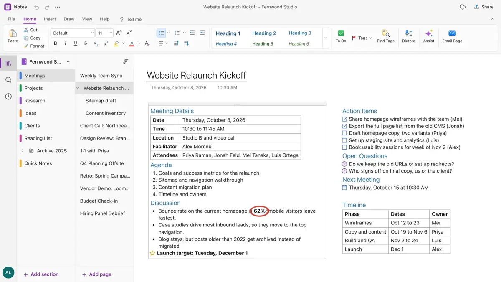Open the File menu
The image size is (501, 282).
point(11,19)
